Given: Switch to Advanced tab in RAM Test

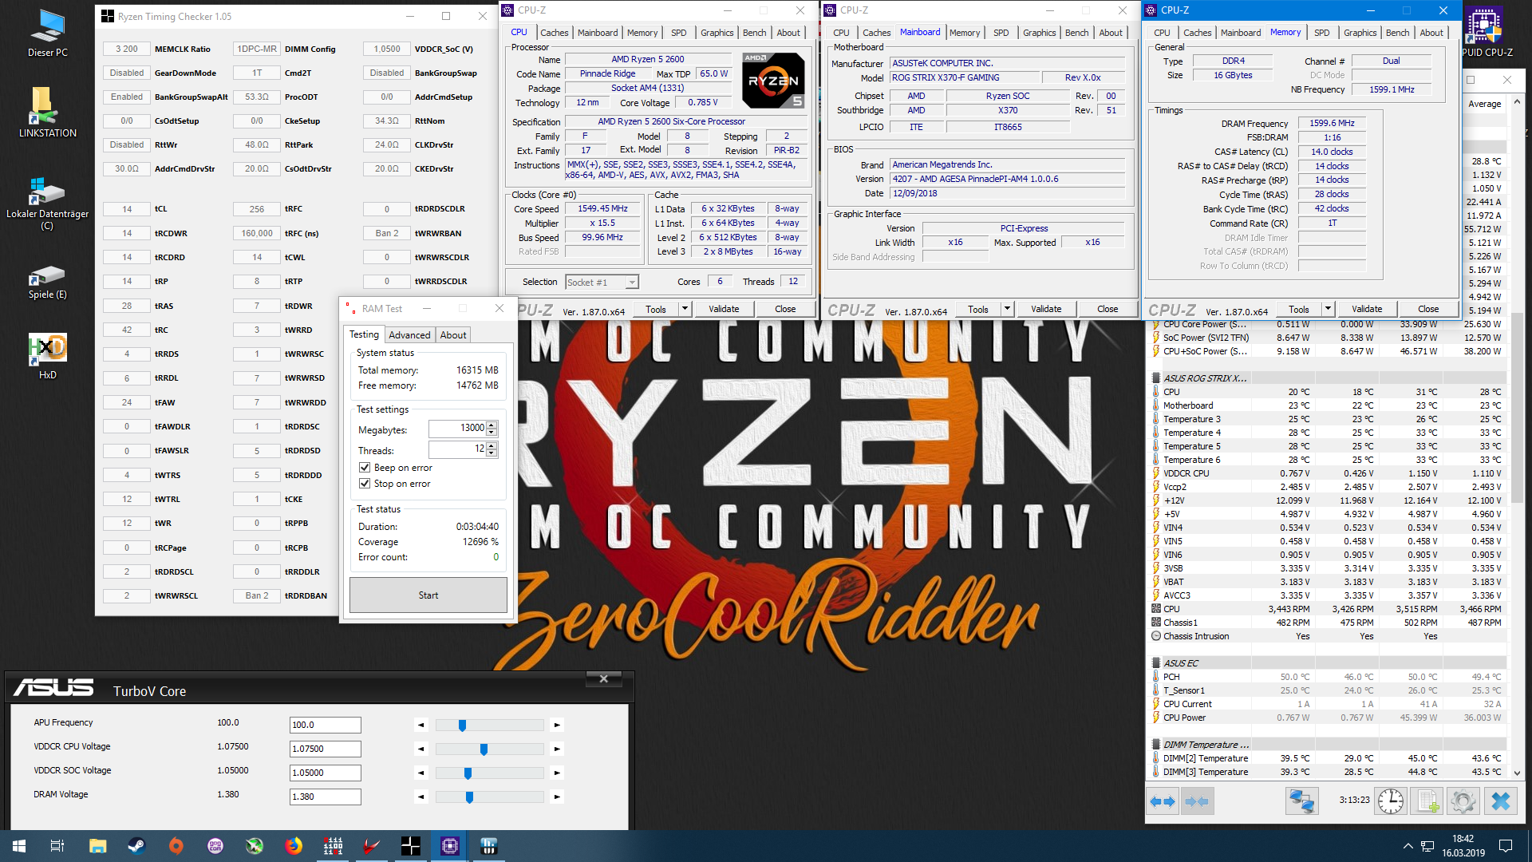Looking at the screenshot, I should pos(409,335).
